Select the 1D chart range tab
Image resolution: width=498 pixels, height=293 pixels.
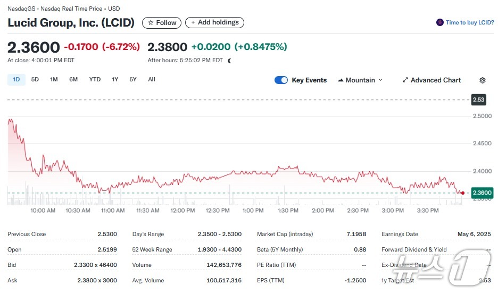point(16,79)
